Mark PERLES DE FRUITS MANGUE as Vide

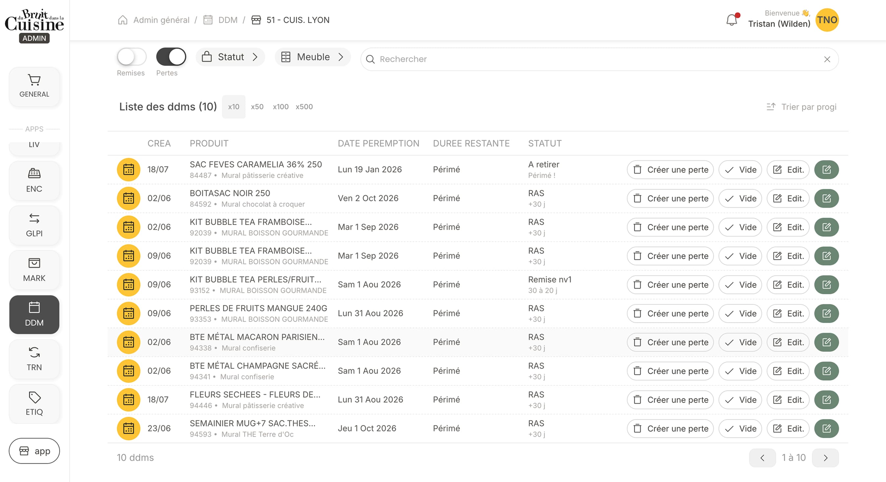(740, 313)
